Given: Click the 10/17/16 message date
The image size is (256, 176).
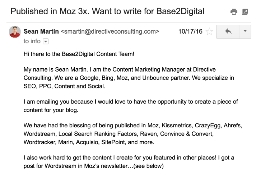Looking at the screenshot, I should pyautogui.click(x=190, y=31).
